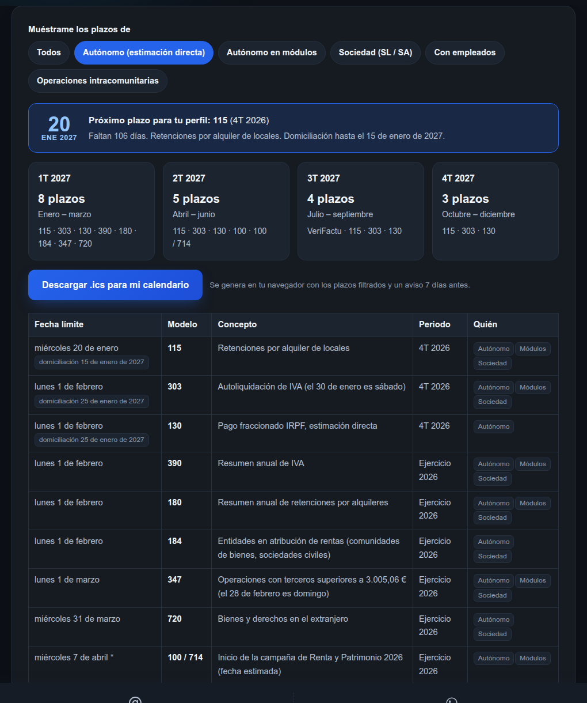Click "Inicio de la campaña de Renta y Patrimonio 2026"
Screen dimensions: 587x703
click(x=310, y=657)
